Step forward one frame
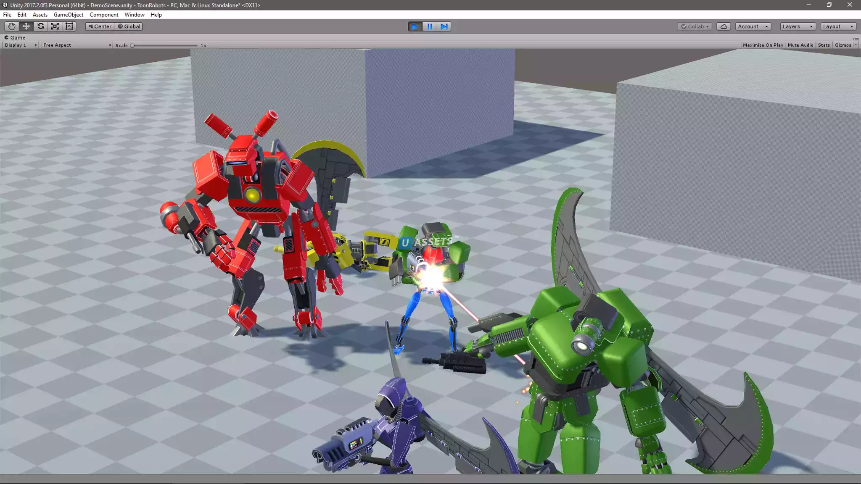Image resolution: width=861 pixels, height=484 pixels. tap(444, 26)
